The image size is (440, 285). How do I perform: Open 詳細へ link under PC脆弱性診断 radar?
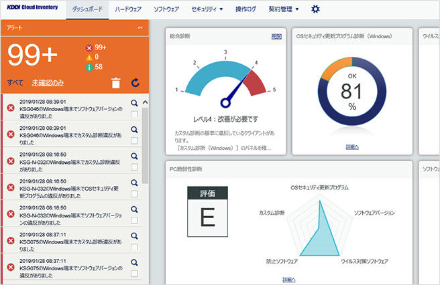pos(288,280)
